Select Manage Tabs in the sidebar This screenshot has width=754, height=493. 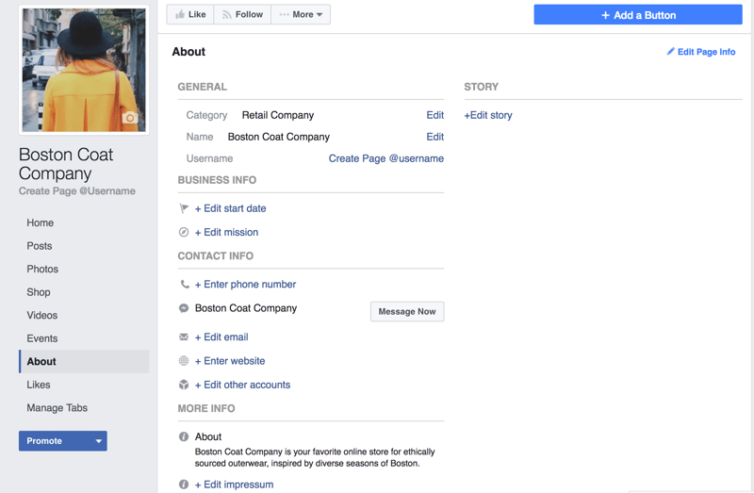(x=57, y=408)
